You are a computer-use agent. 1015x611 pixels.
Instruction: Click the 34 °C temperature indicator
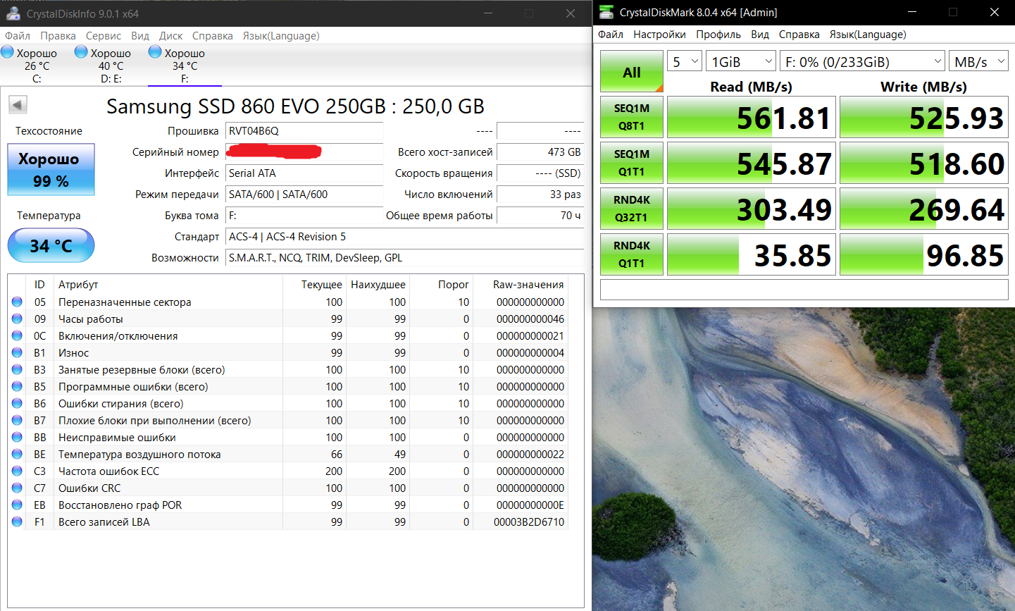click(51, 245)
